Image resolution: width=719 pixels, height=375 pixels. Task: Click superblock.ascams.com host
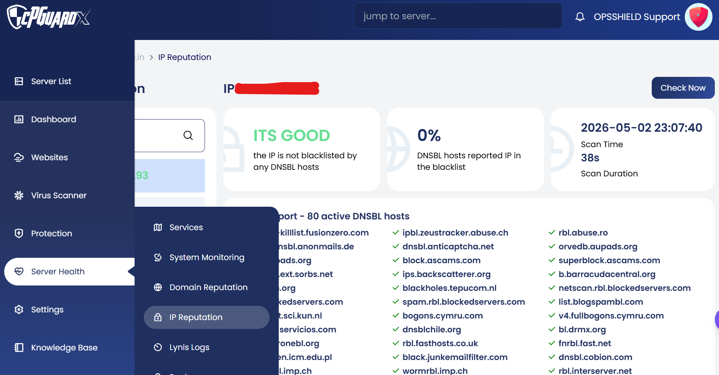[609, 260]
